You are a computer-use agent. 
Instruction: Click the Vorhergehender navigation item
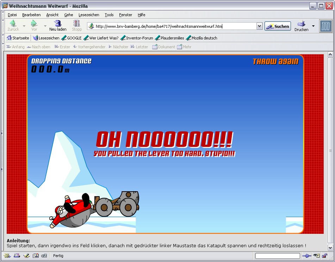89,47
